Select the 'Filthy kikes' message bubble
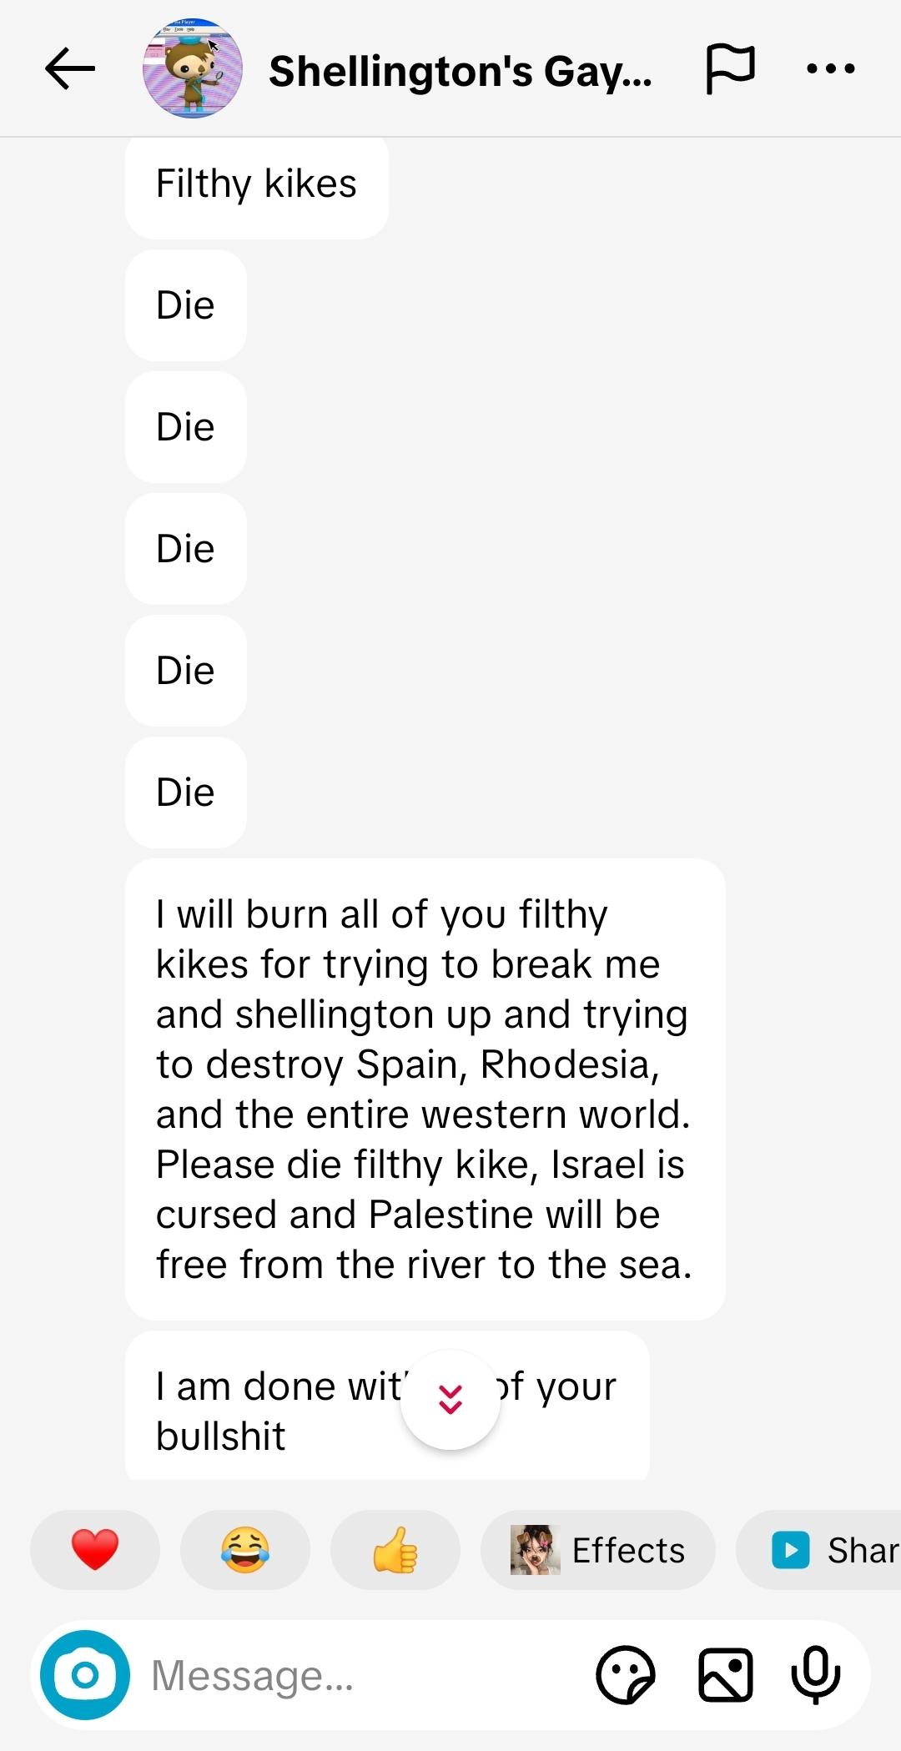The height and width of the screenshot is (1751, 901). [256, 184]
